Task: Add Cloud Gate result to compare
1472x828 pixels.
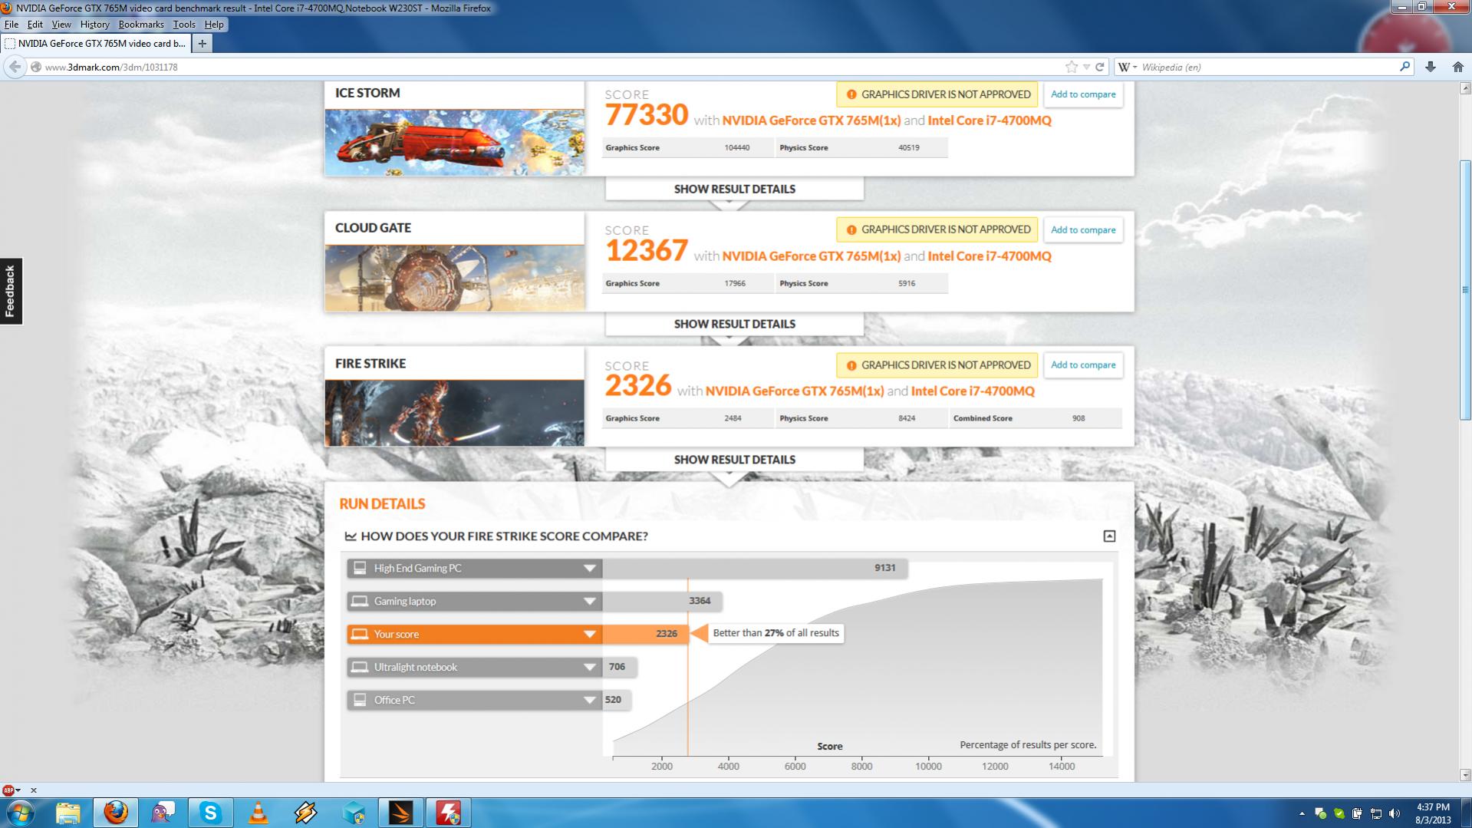Action: pyautogui.click(x=1083, y=230)
